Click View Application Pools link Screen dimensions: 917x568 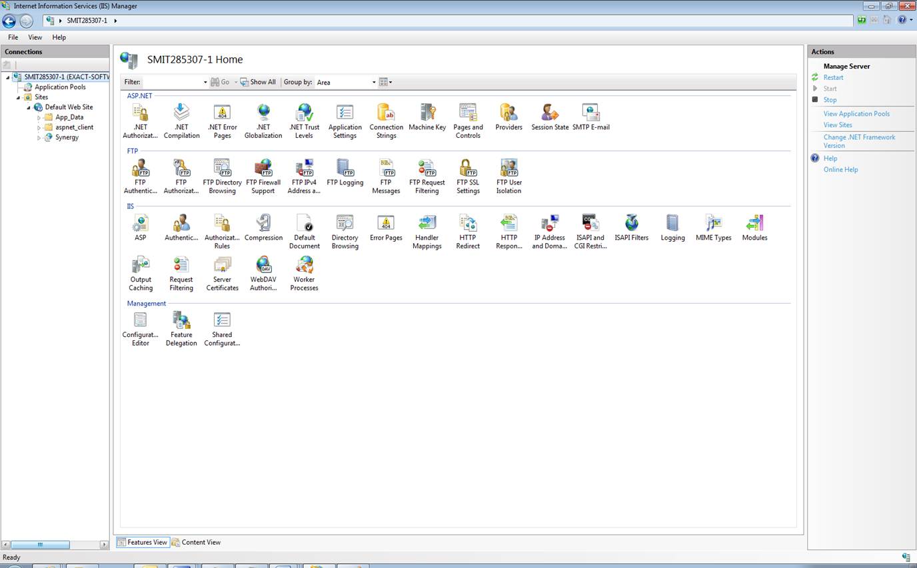tap(856, 114)
